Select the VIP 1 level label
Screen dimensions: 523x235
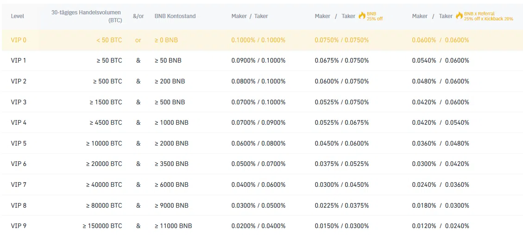point(19,61)
